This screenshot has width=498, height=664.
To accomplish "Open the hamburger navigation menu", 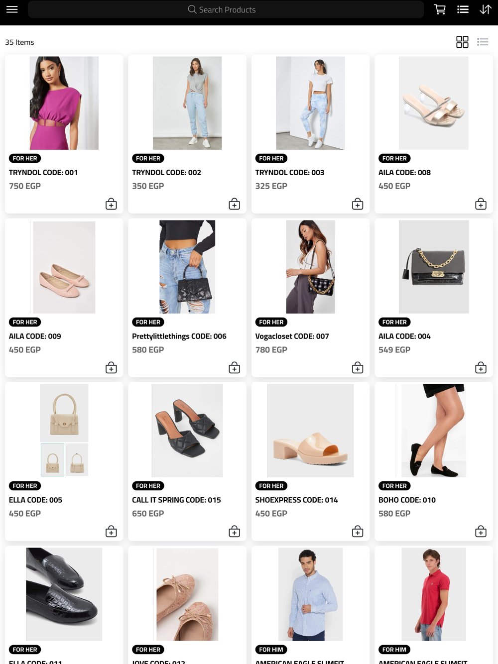I will [12, 9].
